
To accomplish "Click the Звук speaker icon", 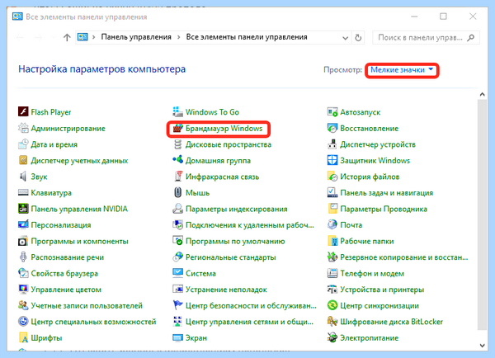I will [x=23, y=177].
